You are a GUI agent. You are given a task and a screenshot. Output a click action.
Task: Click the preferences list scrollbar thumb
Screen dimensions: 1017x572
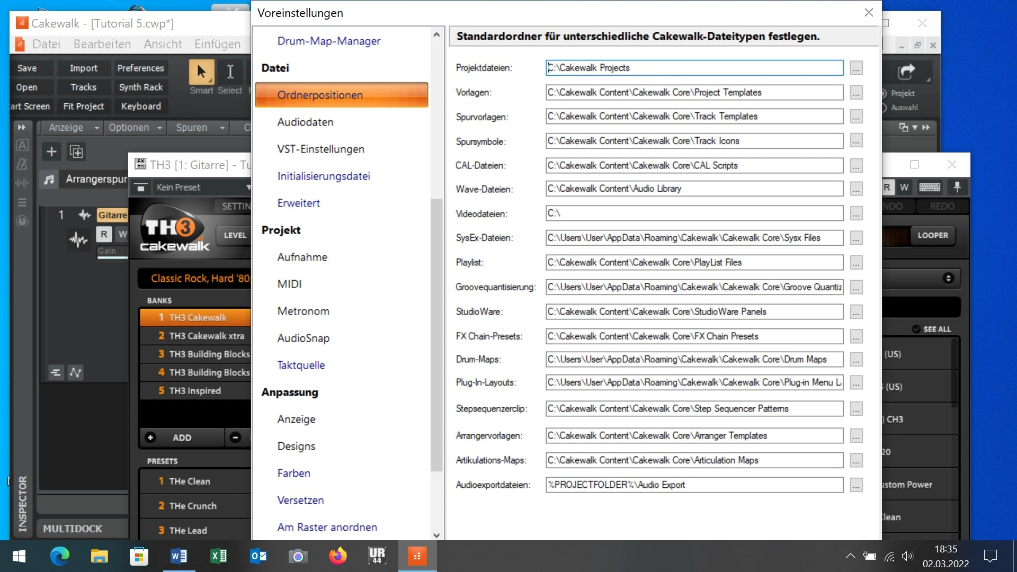click(x=436, y=334)
